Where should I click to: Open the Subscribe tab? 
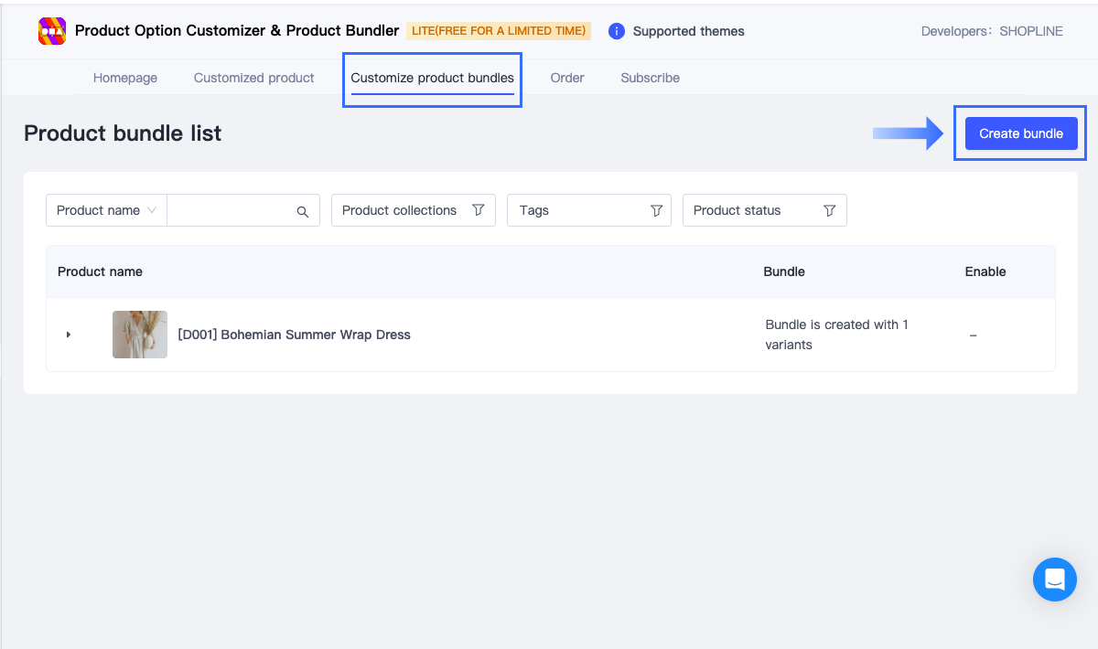650,78
